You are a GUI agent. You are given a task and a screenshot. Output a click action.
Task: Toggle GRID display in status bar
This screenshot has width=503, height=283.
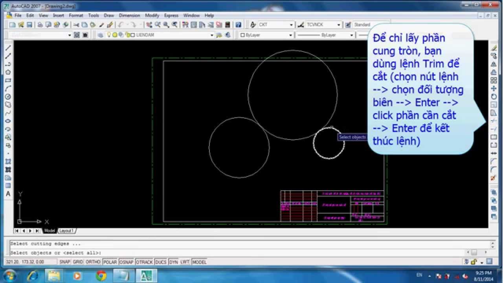(78, 262)
